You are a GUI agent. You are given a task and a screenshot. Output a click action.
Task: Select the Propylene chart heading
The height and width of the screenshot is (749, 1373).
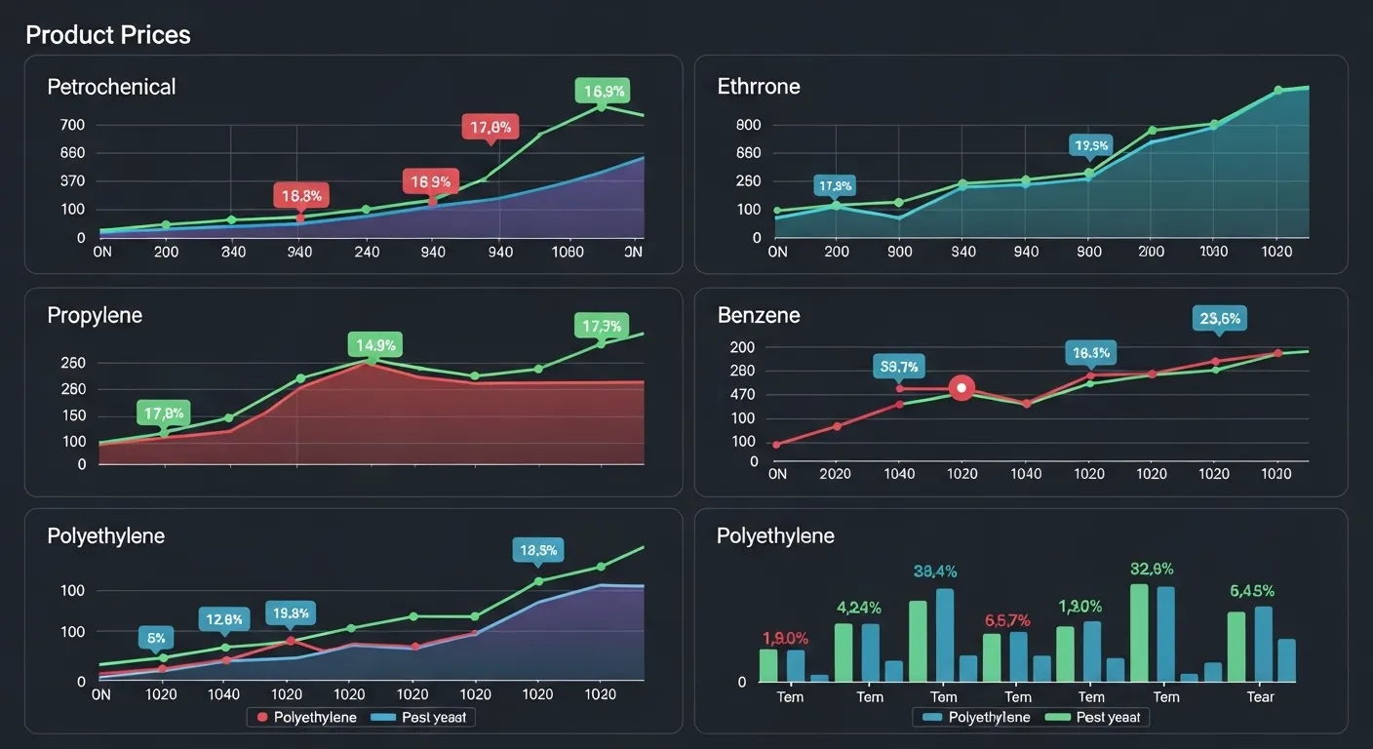point(95,315)
